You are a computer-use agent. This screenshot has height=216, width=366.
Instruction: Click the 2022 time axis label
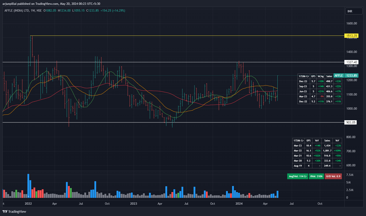28,203
